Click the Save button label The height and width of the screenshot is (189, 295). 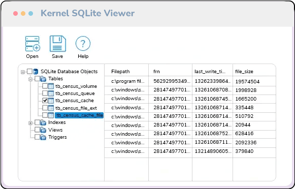(x=57, y=56)
